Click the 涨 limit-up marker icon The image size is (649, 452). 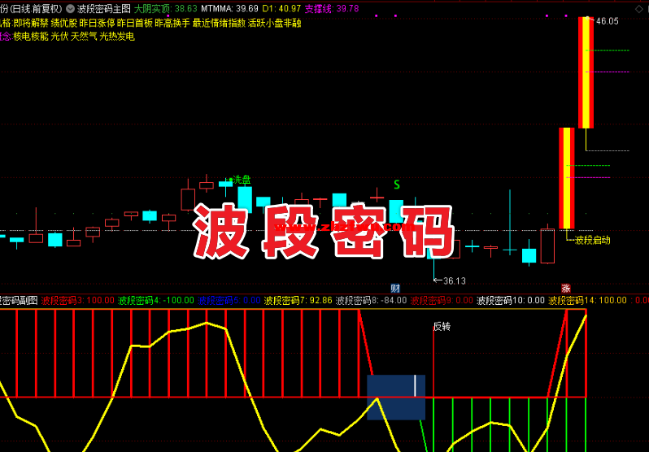click(x=566, y=288)
